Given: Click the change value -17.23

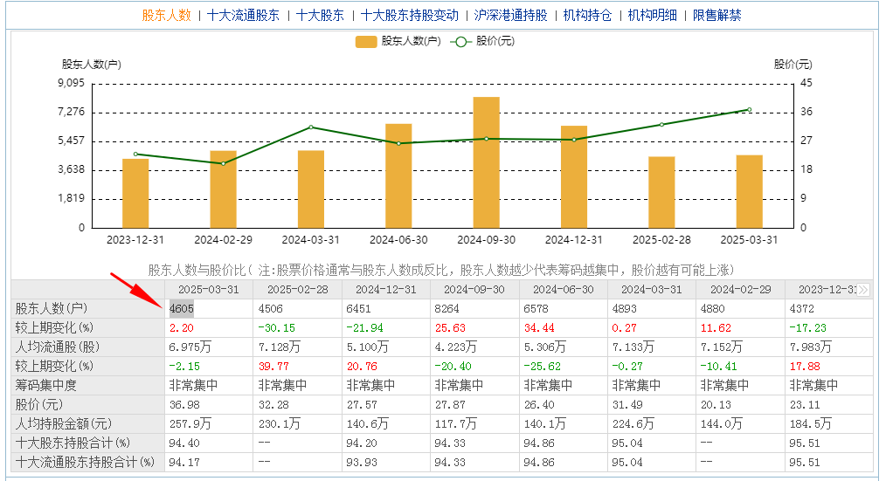Looking at the screenshot, I should (x=808, y=328).
